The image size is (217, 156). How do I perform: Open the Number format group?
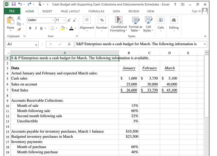point(102,24)
